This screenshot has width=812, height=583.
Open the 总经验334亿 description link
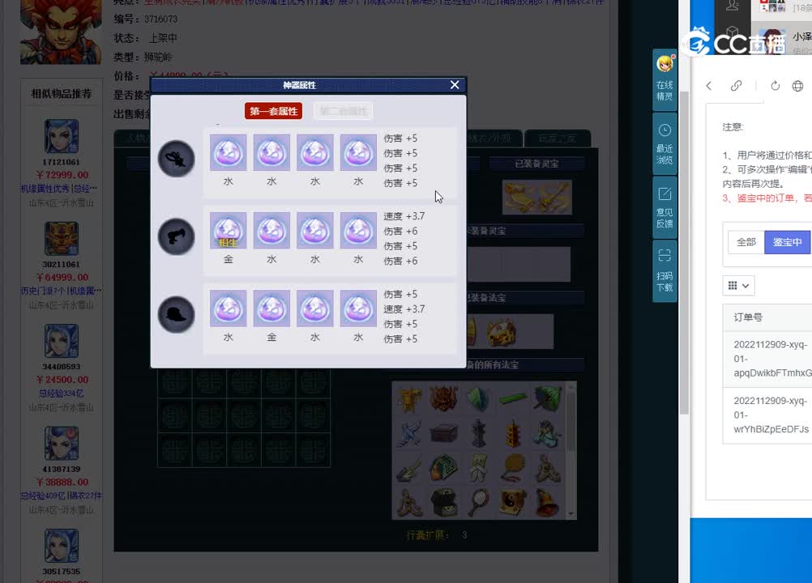[61, 394]
